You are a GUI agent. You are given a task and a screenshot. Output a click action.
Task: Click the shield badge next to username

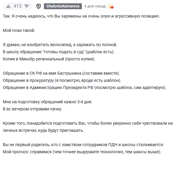(38, 6)
